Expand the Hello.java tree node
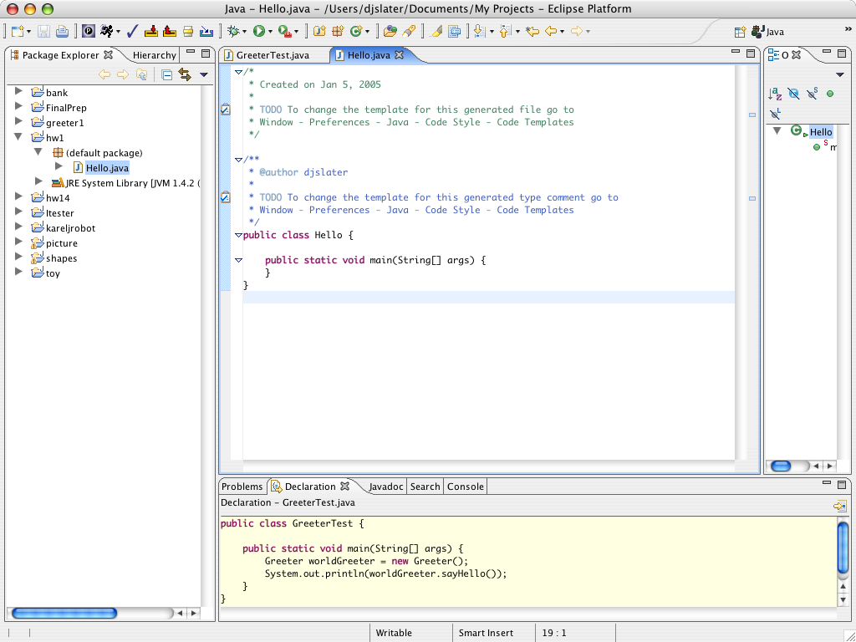Viewport: 856px width, 642px height. tap(59, 166)
